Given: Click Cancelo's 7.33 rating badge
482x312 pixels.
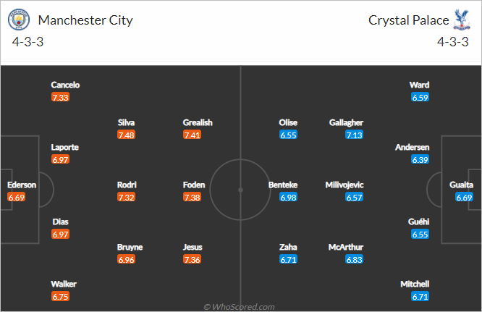Looking at the screenshot, I should pyautogui.click(x=60, y=98).
